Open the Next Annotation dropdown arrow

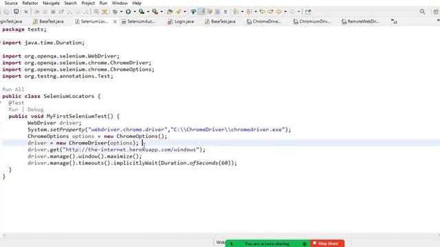(242, 12)
